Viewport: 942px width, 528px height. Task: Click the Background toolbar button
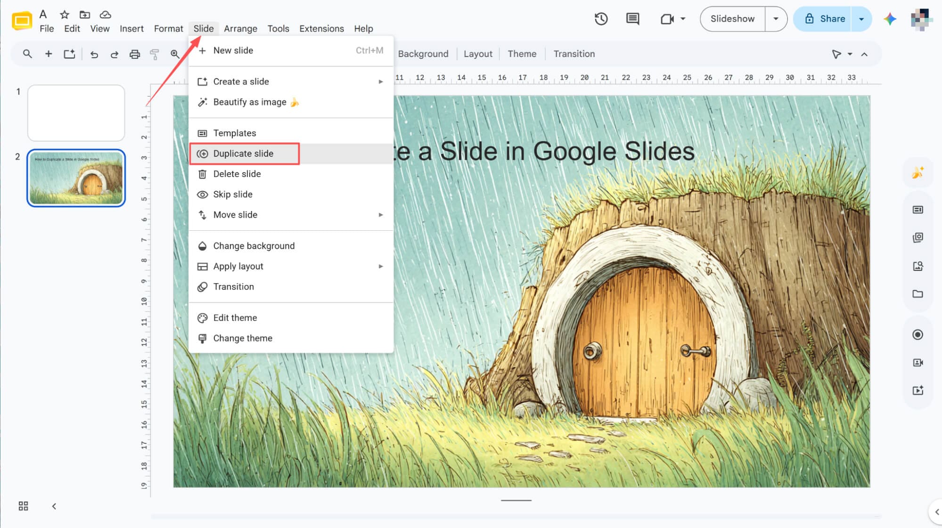423,54
